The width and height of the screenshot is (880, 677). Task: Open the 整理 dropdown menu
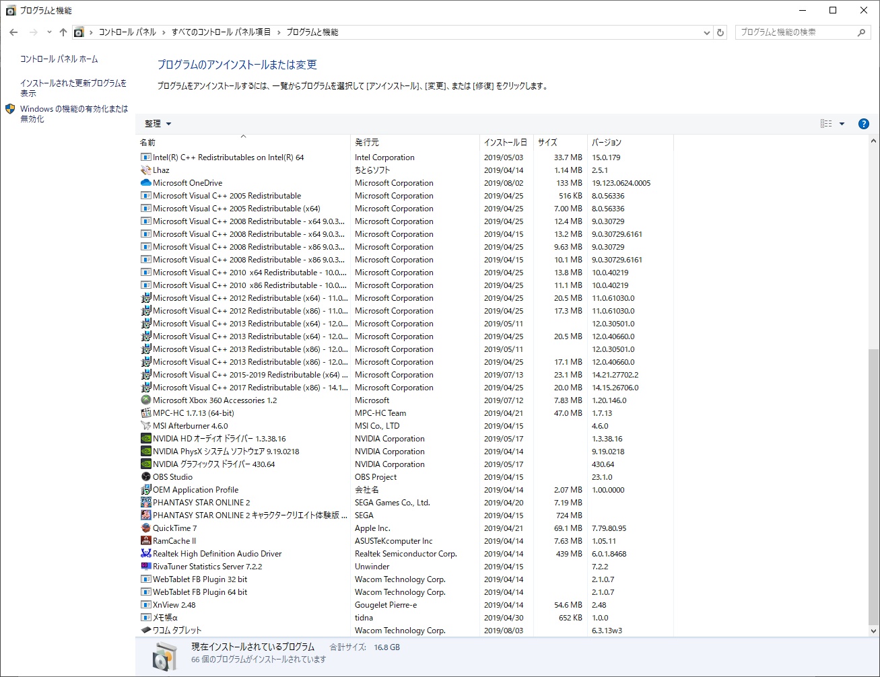click(158, 124)
